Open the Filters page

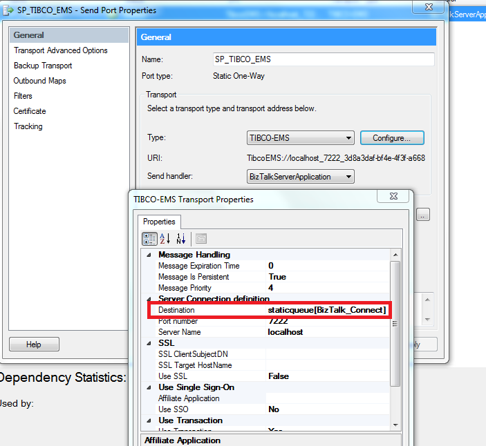23,96
